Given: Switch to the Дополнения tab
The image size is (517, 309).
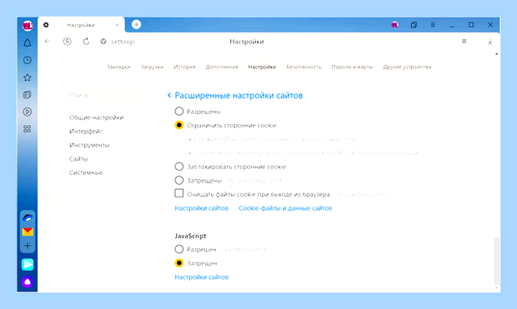Looking at the screenshot, I should 222,67.
